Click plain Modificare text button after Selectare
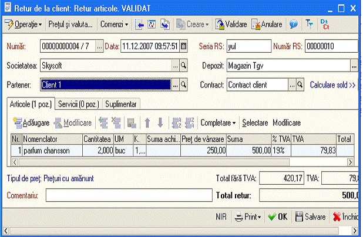363x237 pixels. 287,123
